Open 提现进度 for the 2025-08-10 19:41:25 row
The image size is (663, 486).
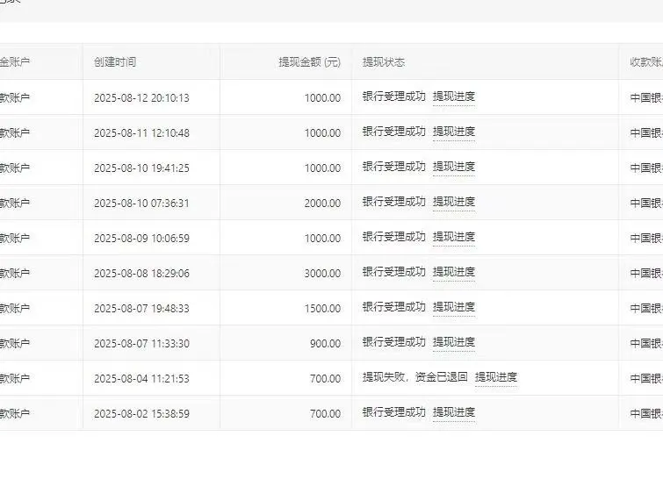[454, 167]
